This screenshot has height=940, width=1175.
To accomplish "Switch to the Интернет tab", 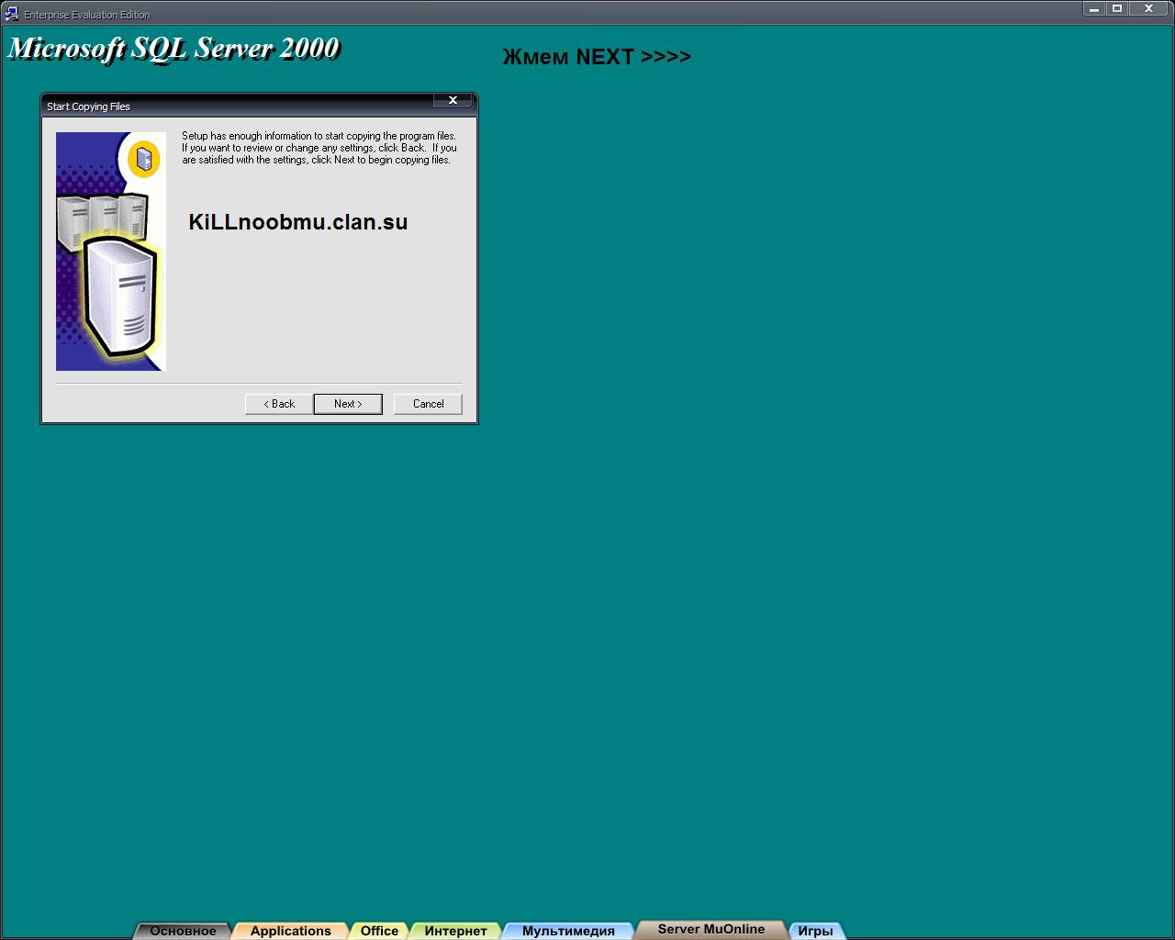I will 455,931.
